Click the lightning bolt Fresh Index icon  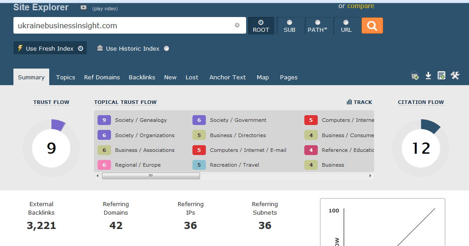pos(20,48)
